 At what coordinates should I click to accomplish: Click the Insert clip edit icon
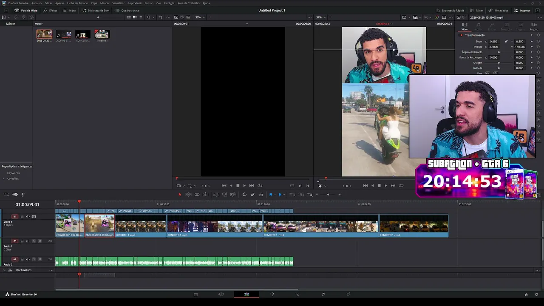(x=216, y=195)
